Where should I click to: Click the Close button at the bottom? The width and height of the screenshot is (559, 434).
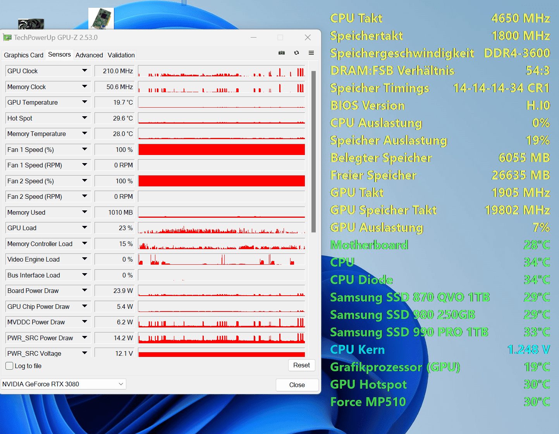[297, 385]
